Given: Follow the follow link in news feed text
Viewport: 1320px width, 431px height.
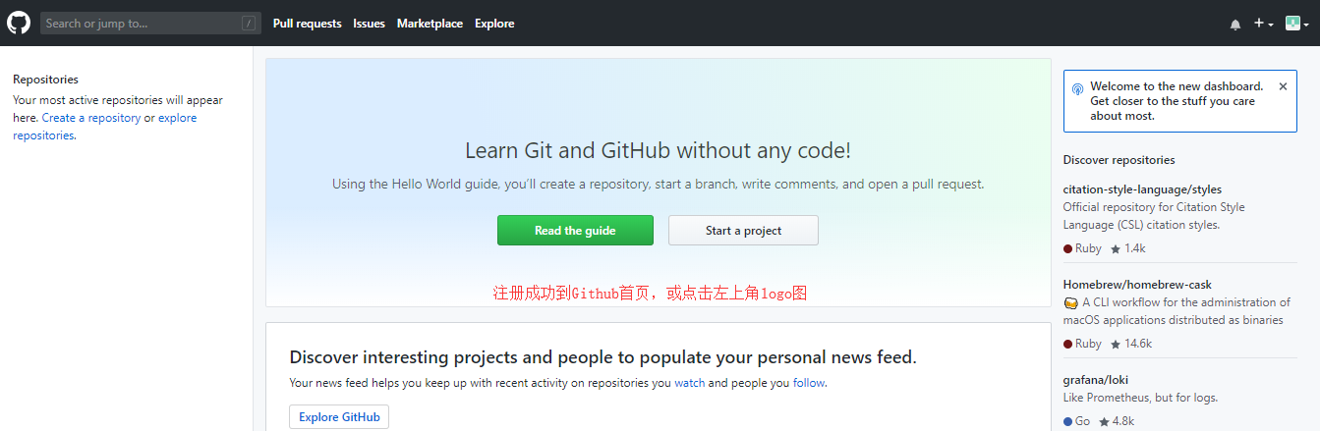Looking at the screenshot, I should 809,383.
